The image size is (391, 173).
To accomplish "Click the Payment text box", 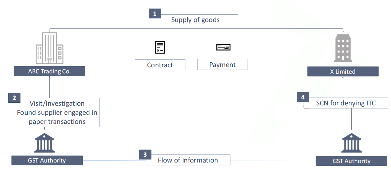I will click(x=222, y=65).
